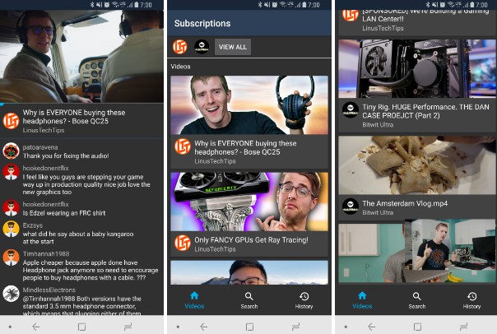Tap Android recents button on right screen
This screenshot has height=334, width=497.
pyautogui.click(x=463, y=327)
